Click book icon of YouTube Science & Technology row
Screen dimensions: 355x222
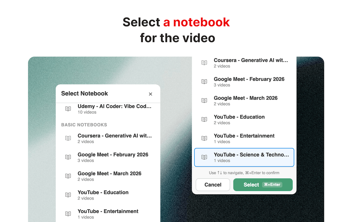pyautogui.click(x=204, y=157)
